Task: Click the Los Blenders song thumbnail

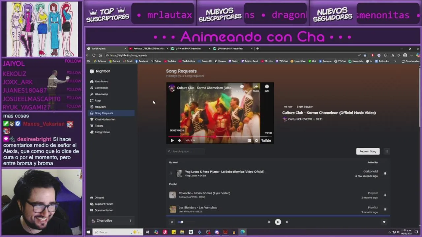Action: pyautogui.click(x=173, y=209)
